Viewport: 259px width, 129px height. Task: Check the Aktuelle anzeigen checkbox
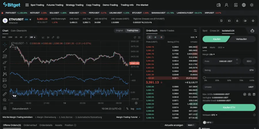coord(162,125)
